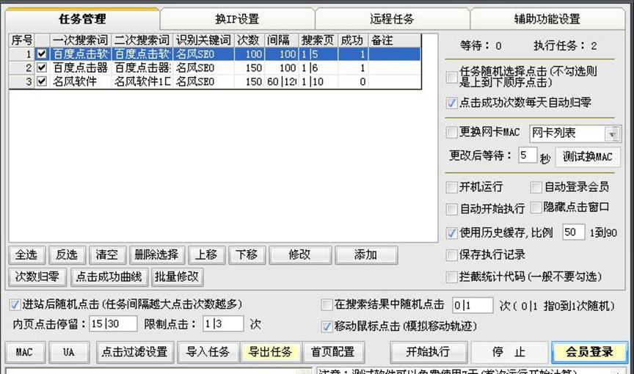
Task: Select task row 3 名风软件
Action: 215,81
